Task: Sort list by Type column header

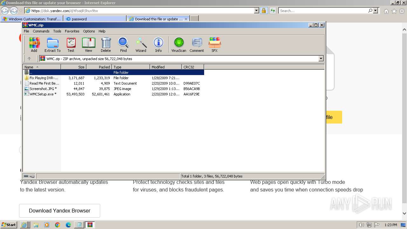Action: (x=131, y=67)
